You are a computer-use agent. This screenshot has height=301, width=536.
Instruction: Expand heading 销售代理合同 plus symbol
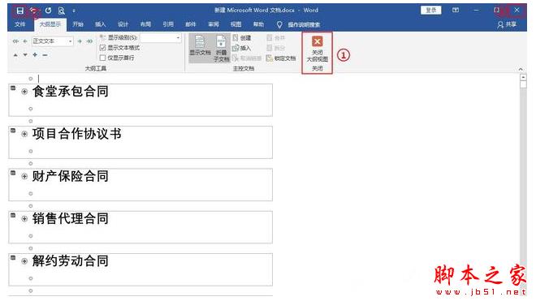pyautogui.click(x=24, y=219)
